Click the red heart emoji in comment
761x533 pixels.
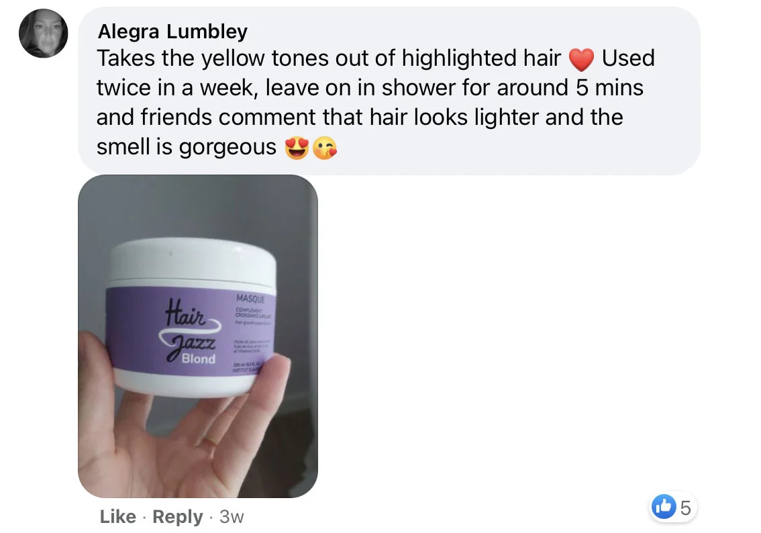click(x=581, y=60)
